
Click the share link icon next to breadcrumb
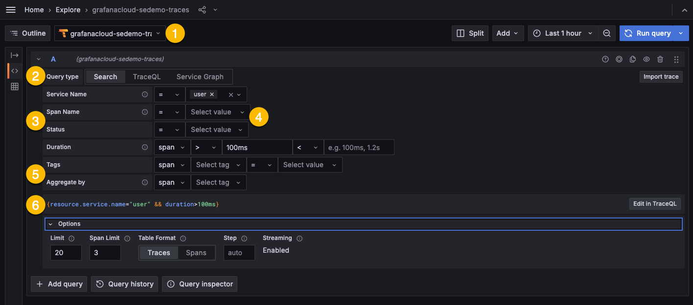202,9
